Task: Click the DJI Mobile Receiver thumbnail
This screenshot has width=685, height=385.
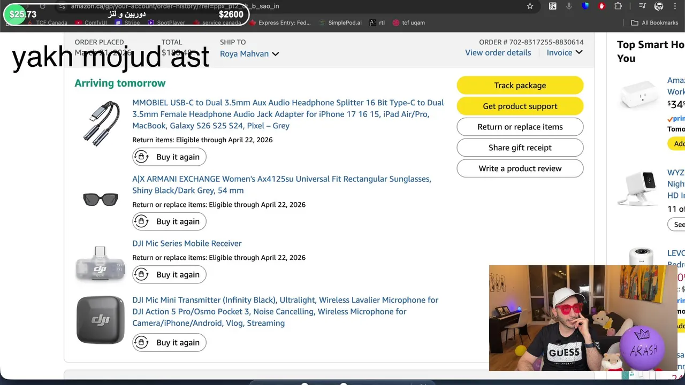Action: (101, 264)
